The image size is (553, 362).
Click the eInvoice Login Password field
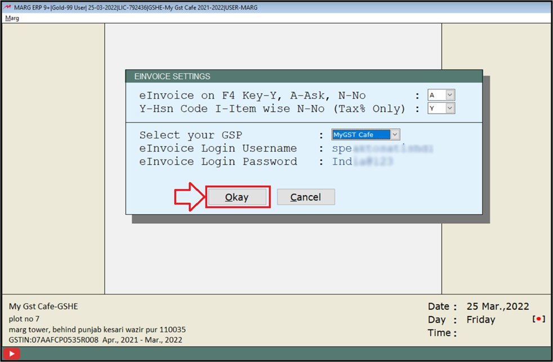point(360,161)
